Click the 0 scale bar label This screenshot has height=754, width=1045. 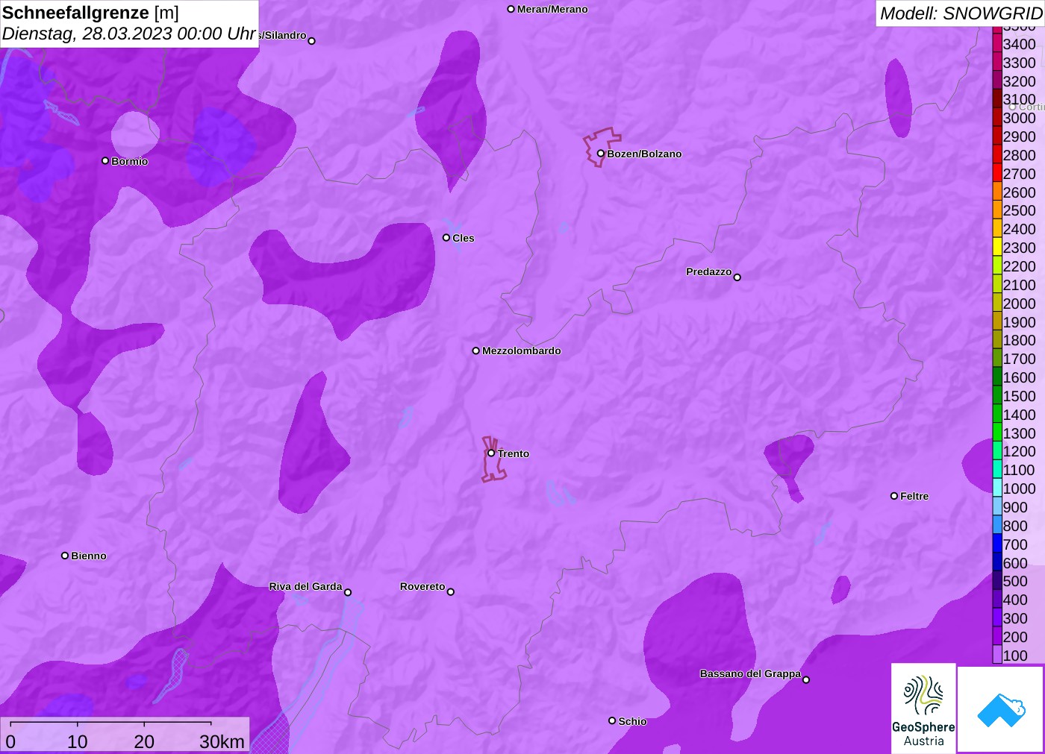(10, 741)
